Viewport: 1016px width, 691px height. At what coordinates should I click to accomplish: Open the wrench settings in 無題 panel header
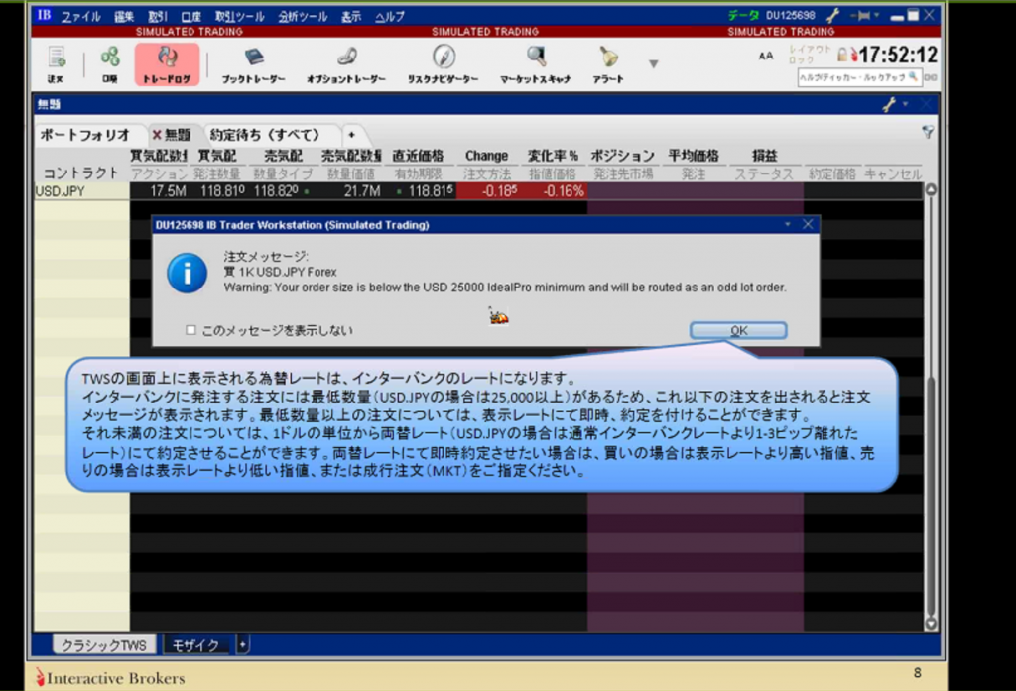pos(890,104)
